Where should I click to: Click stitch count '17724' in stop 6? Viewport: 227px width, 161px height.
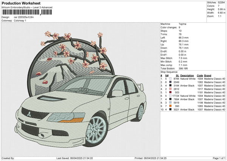(x=176, y=96)
